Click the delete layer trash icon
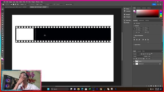164x92 pixels. 160,86
